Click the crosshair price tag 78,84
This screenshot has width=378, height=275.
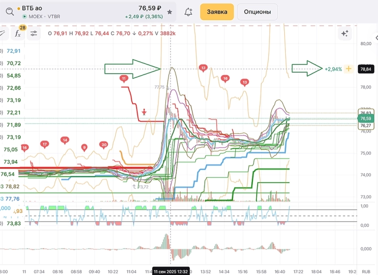pyautogui.click(x=365, y=69)
